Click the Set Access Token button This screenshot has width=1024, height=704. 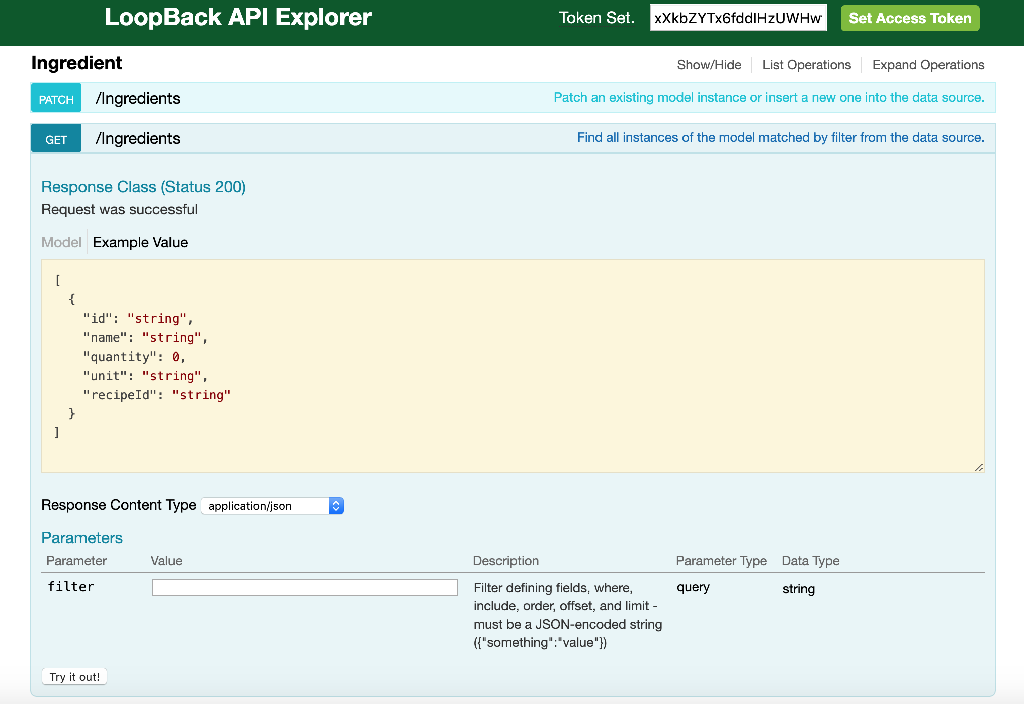910,18
